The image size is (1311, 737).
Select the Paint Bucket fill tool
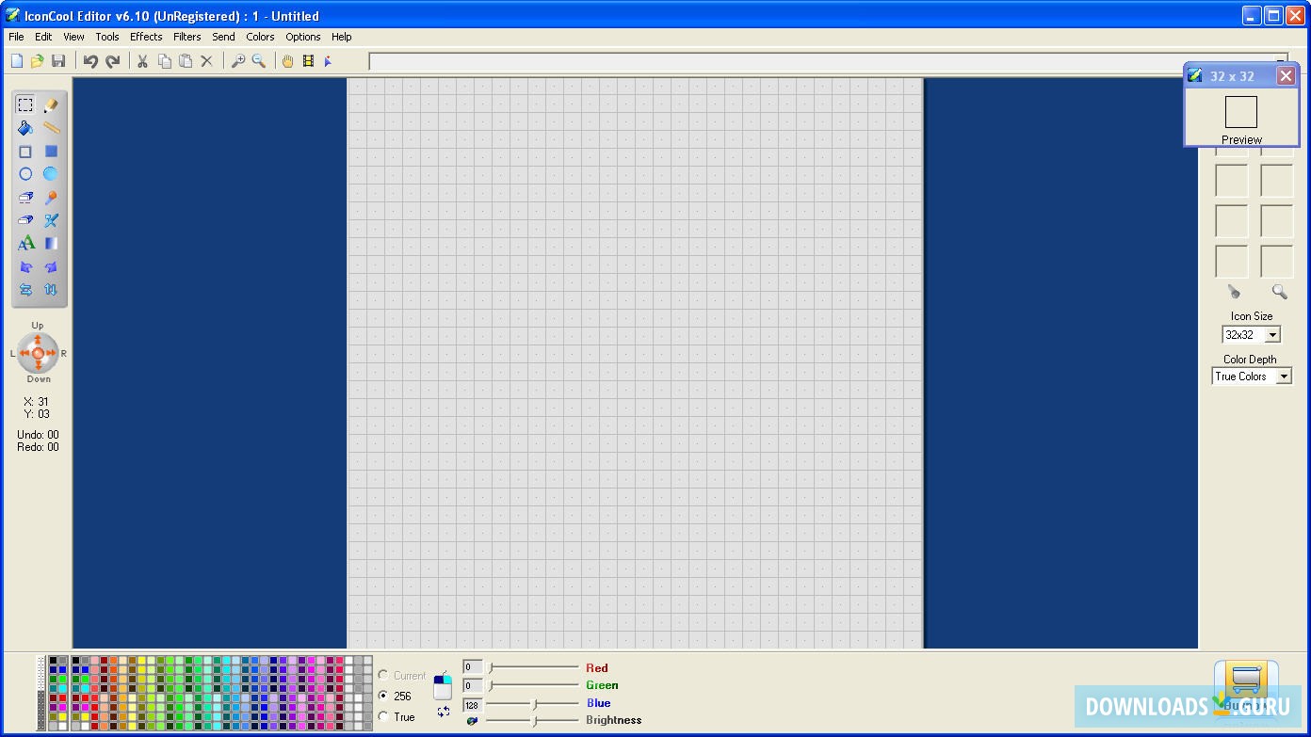pos(25,128)
